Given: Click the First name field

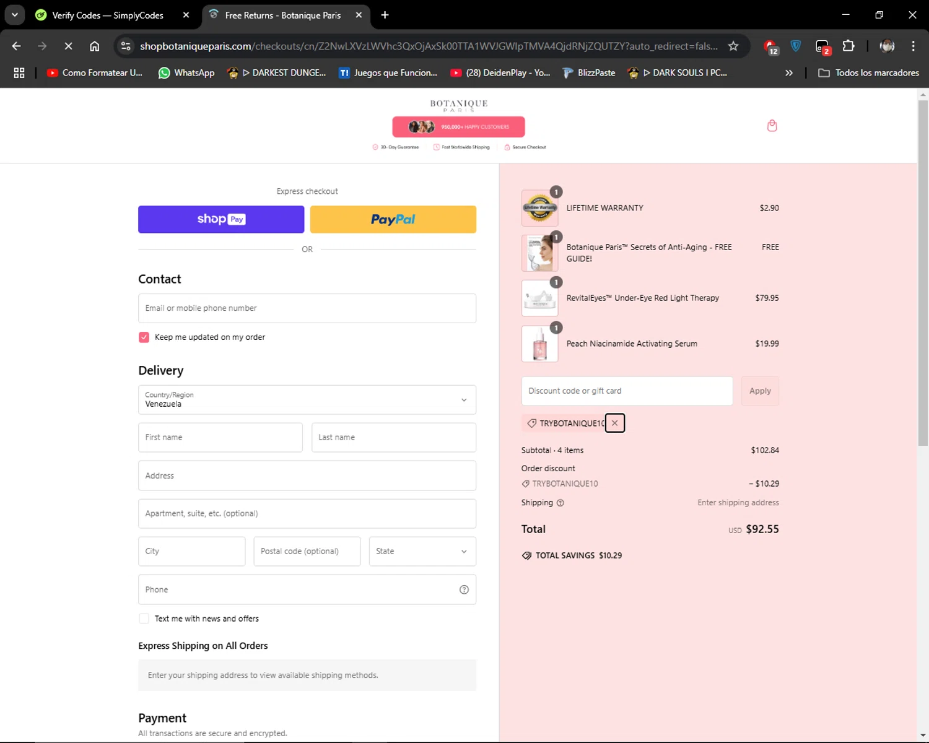Looking at the screenshot, I should 220,437.
